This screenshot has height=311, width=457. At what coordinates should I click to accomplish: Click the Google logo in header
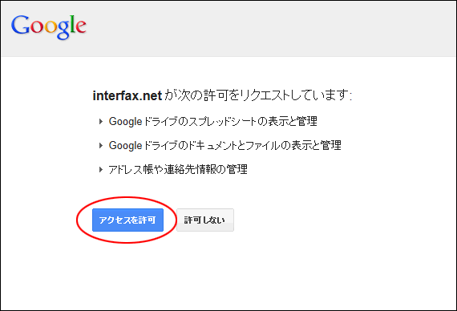click(49, 26)
